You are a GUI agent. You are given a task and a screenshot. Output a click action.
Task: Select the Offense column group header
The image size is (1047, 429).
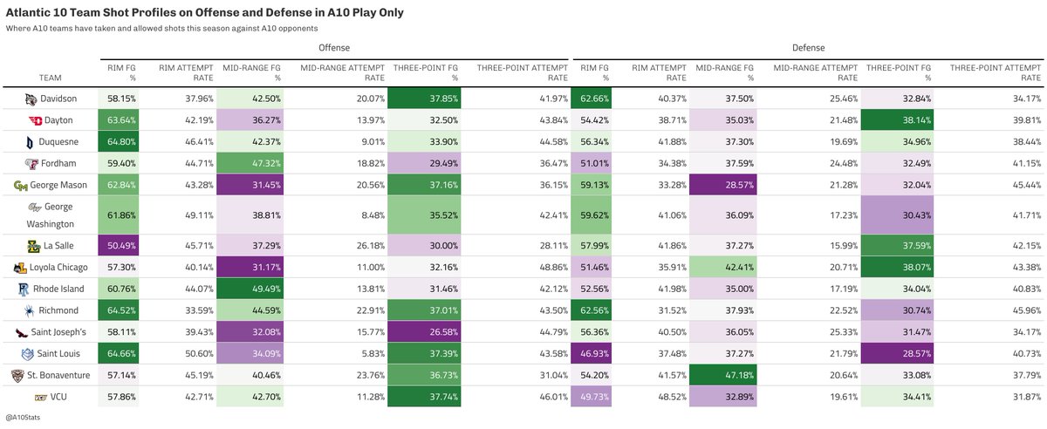(335, 49)
